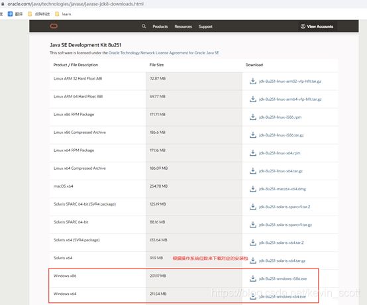367x305 pixels.
Task: Select the Java SE Development Kit 8u251 heading
Action: click(x=85, y=44)
